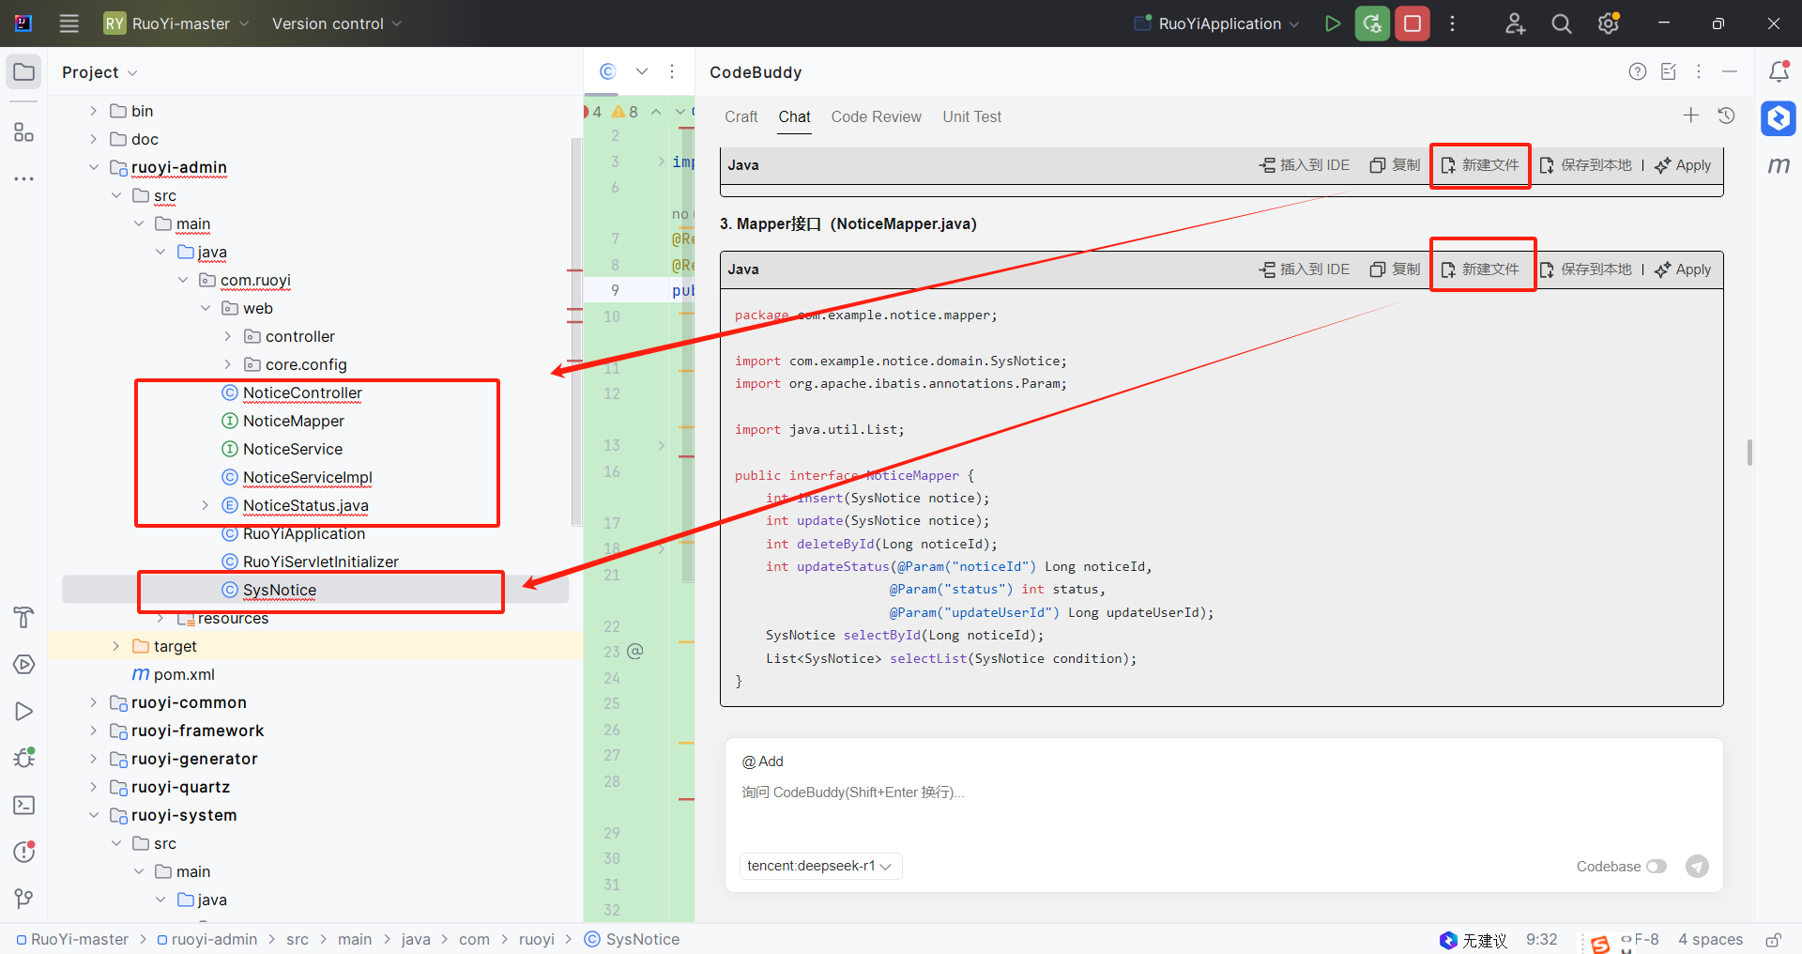The width and height of the screenshot is (1802, 954).
Task: Collapse the ruoyi-admin module
Action: (x=93, y=167)
